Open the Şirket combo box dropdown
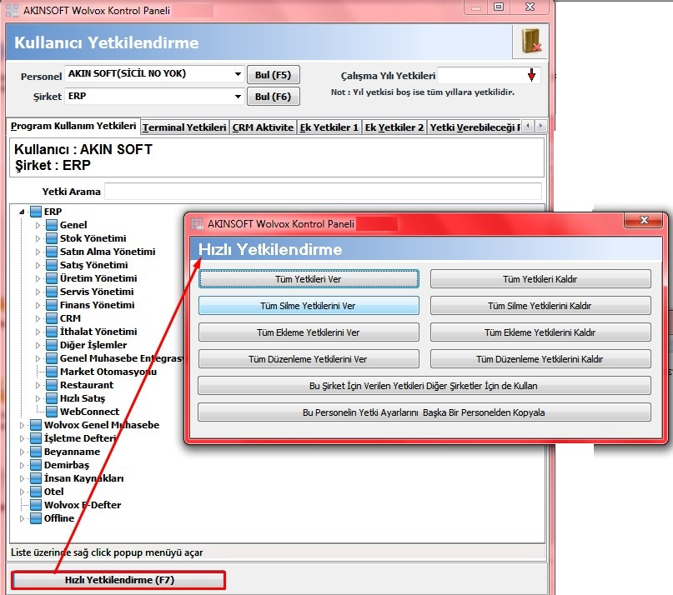This screenshot has height=595, width=673. [238, 96]
